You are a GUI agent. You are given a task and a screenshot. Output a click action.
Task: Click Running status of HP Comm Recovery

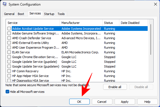tap(110, 71)
